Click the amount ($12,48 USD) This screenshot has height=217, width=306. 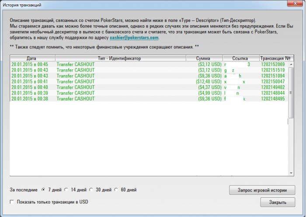[x=209, y=82]
